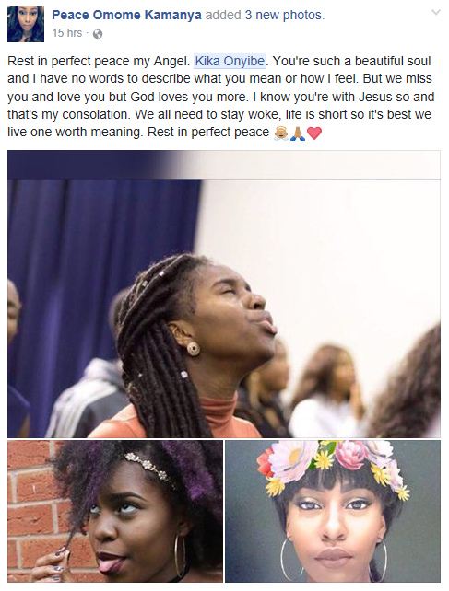Click the gold earring in large photo
449x591 pixels.
194,349
